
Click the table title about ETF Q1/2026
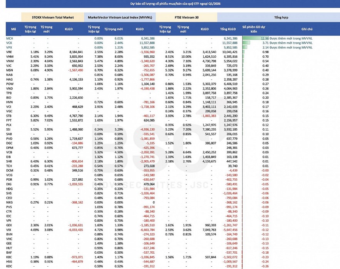(x=170, y=4)
